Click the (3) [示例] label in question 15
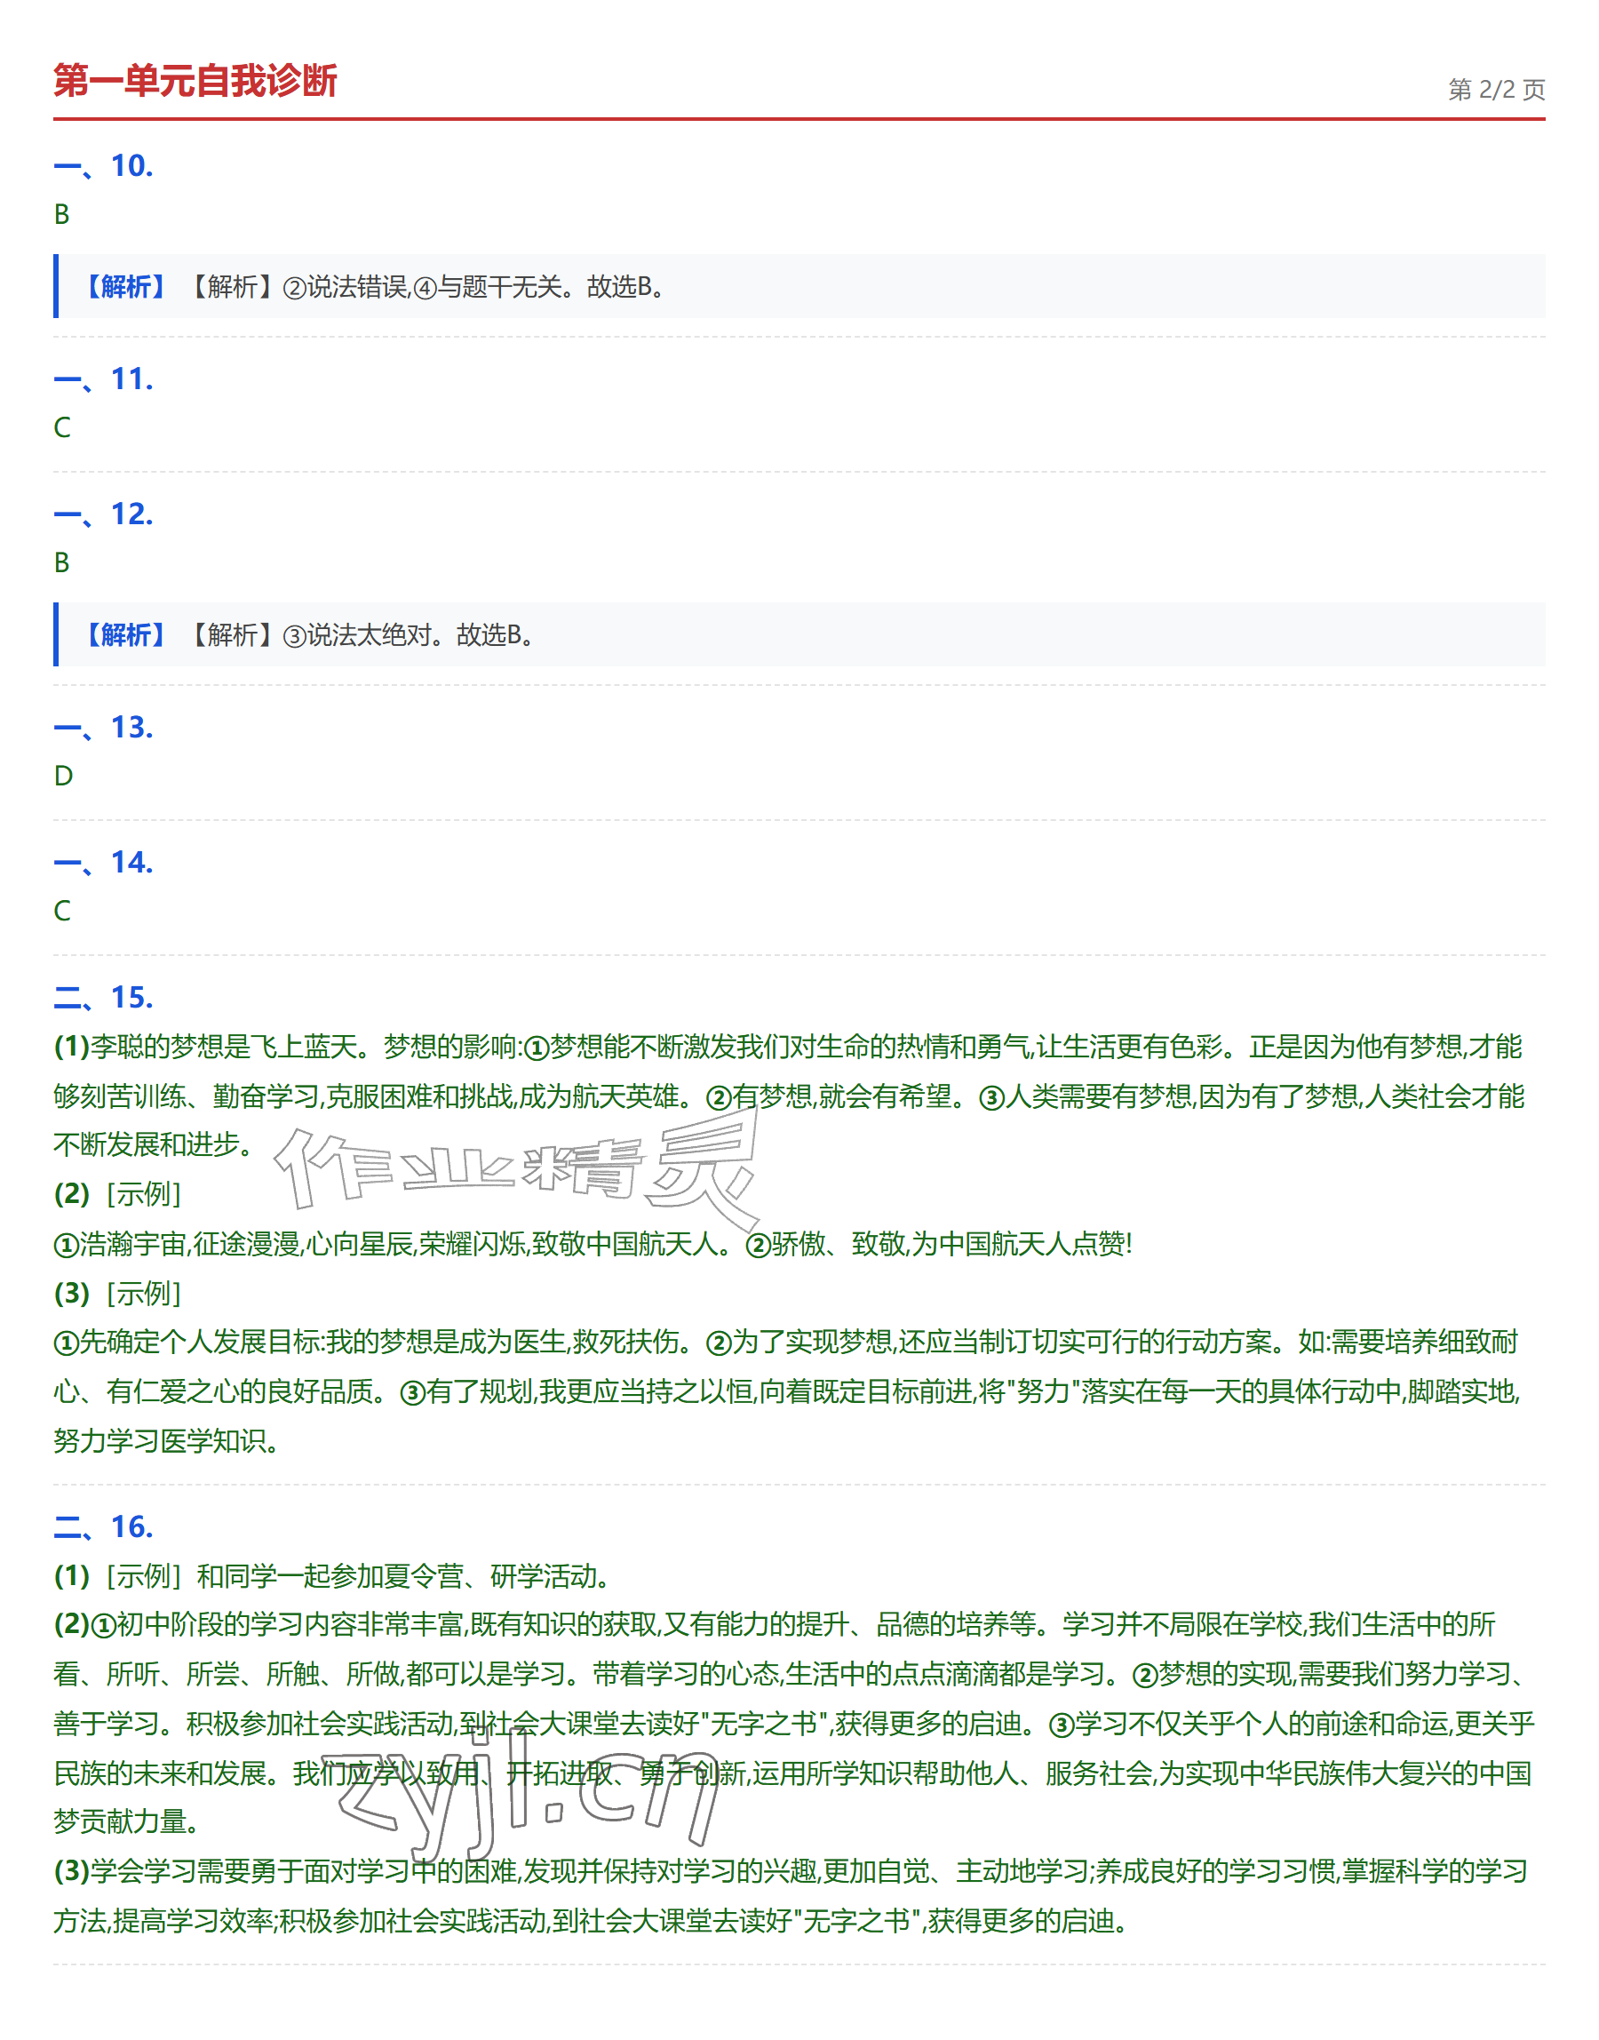 tap(118, 1294)
